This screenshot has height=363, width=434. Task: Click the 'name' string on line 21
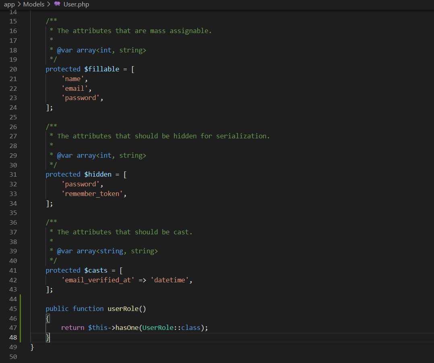pos(72,79)
